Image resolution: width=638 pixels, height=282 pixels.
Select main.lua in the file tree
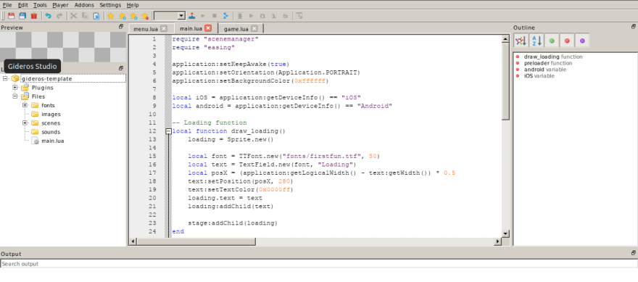click(52, 141)
